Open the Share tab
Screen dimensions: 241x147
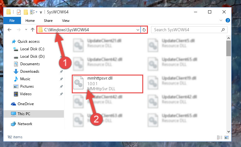(x=48, y=21)
